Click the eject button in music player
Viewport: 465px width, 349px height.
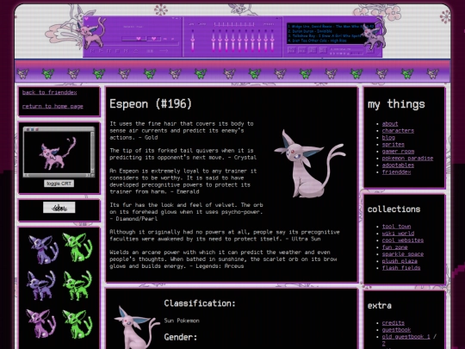pyautogui.click(x=135, y=51)
